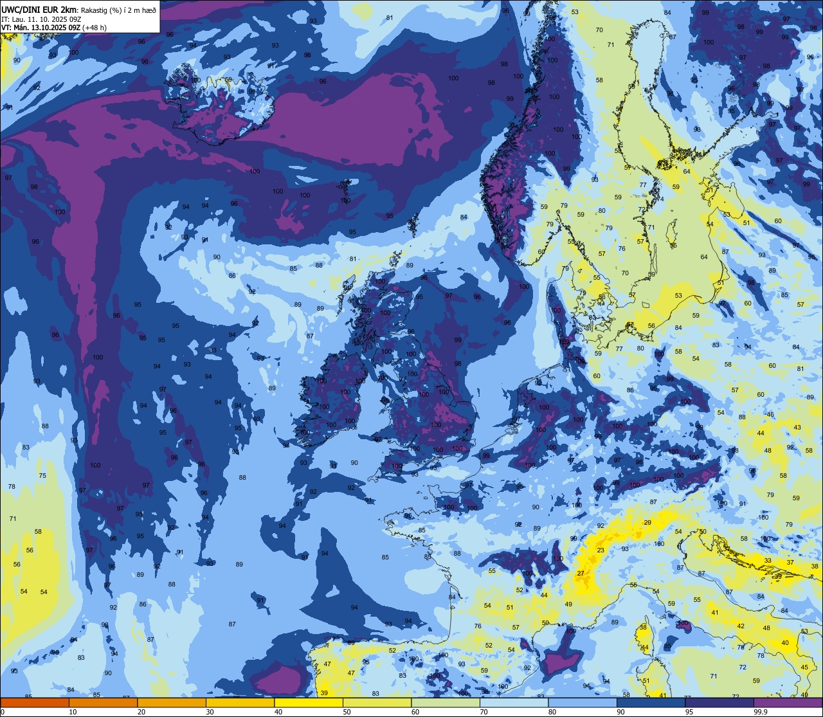This screenshot has width=823, height=717.
Task: Click the humidity value '45' on the map
Action: pyautogui.click(x=805, y=667)
